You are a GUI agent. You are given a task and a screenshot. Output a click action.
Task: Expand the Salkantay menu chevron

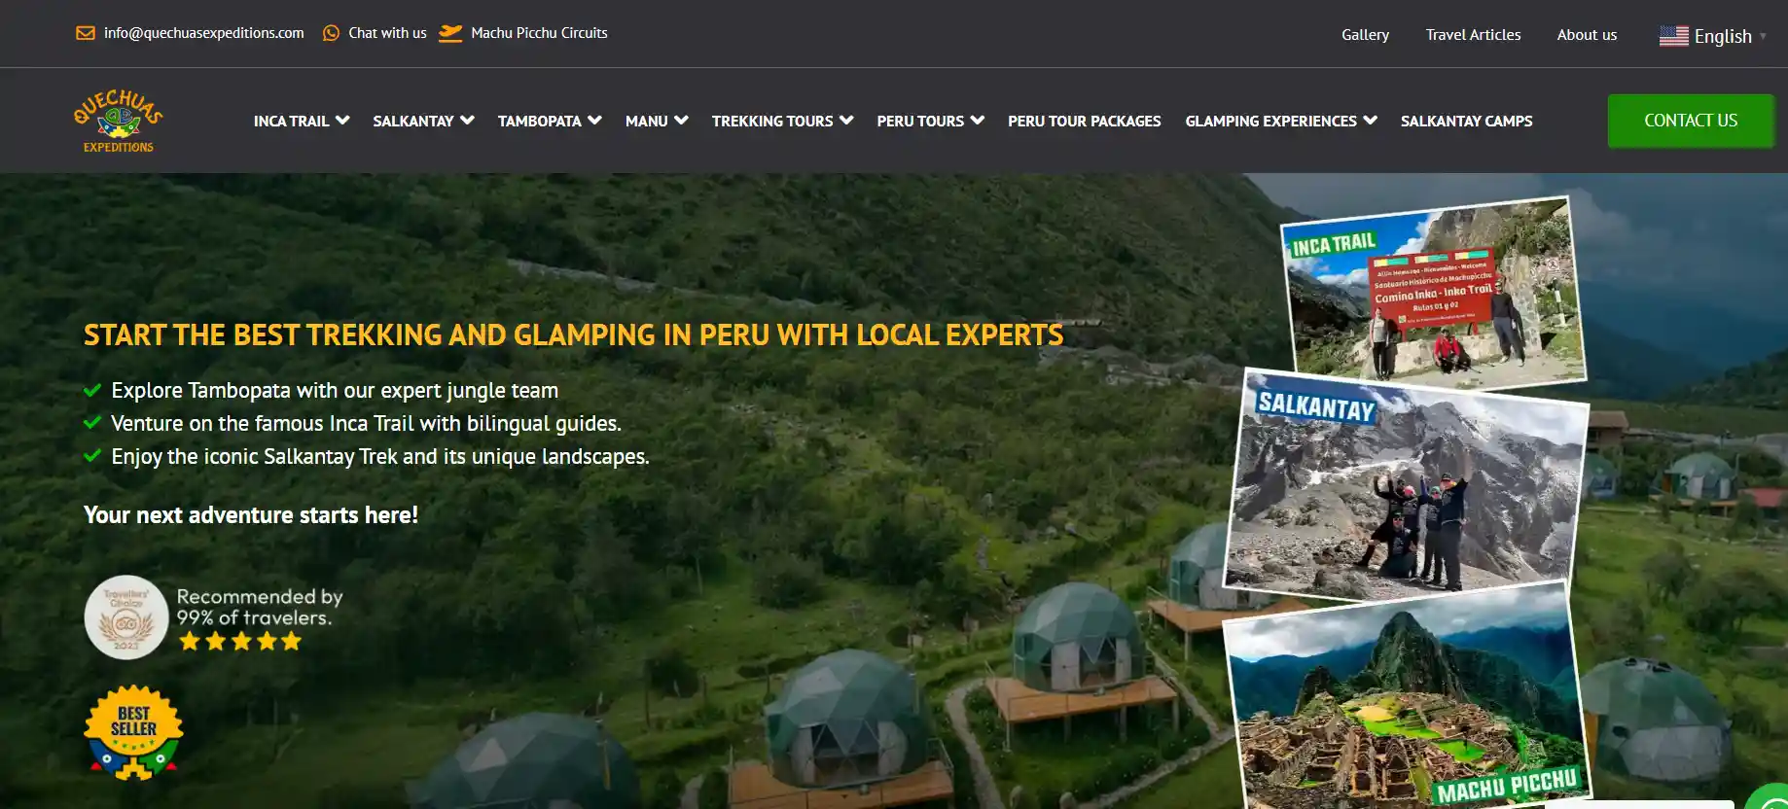[x=467, y=120]
